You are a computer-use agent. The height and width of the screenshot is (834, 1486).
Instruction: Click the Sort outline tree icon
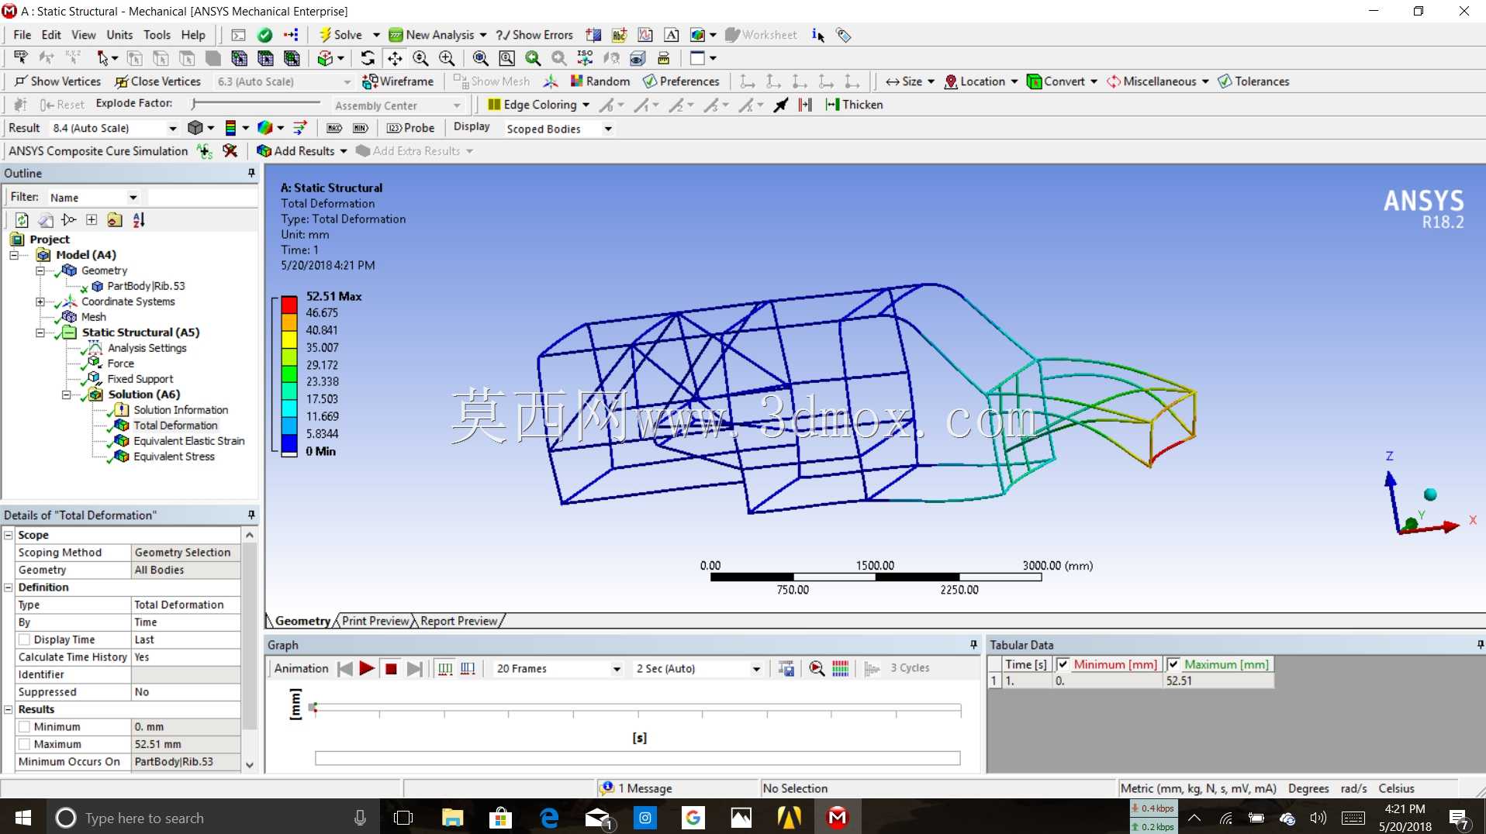pos(139,220)
